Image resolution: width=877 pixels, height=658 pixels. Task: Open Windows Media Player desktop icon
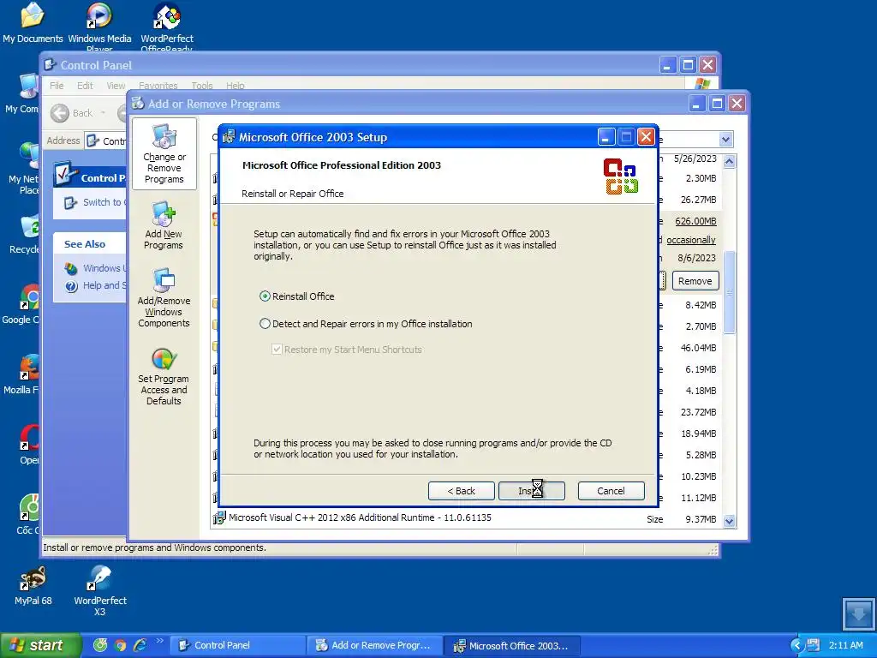pyautogui.click(x=99, y=25)
